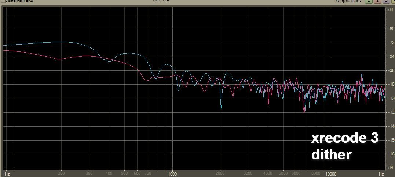Image resolution: width=395 pixels, height=177 pixels.
Task: Click hold button 2
Action: [x=377, y=1]
